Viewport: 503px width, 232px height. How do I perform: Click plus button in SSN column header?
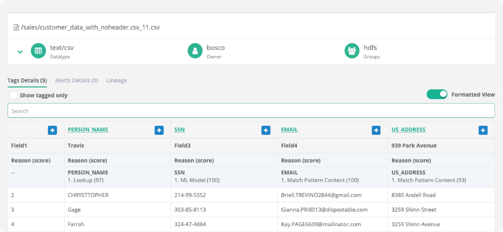266,130
